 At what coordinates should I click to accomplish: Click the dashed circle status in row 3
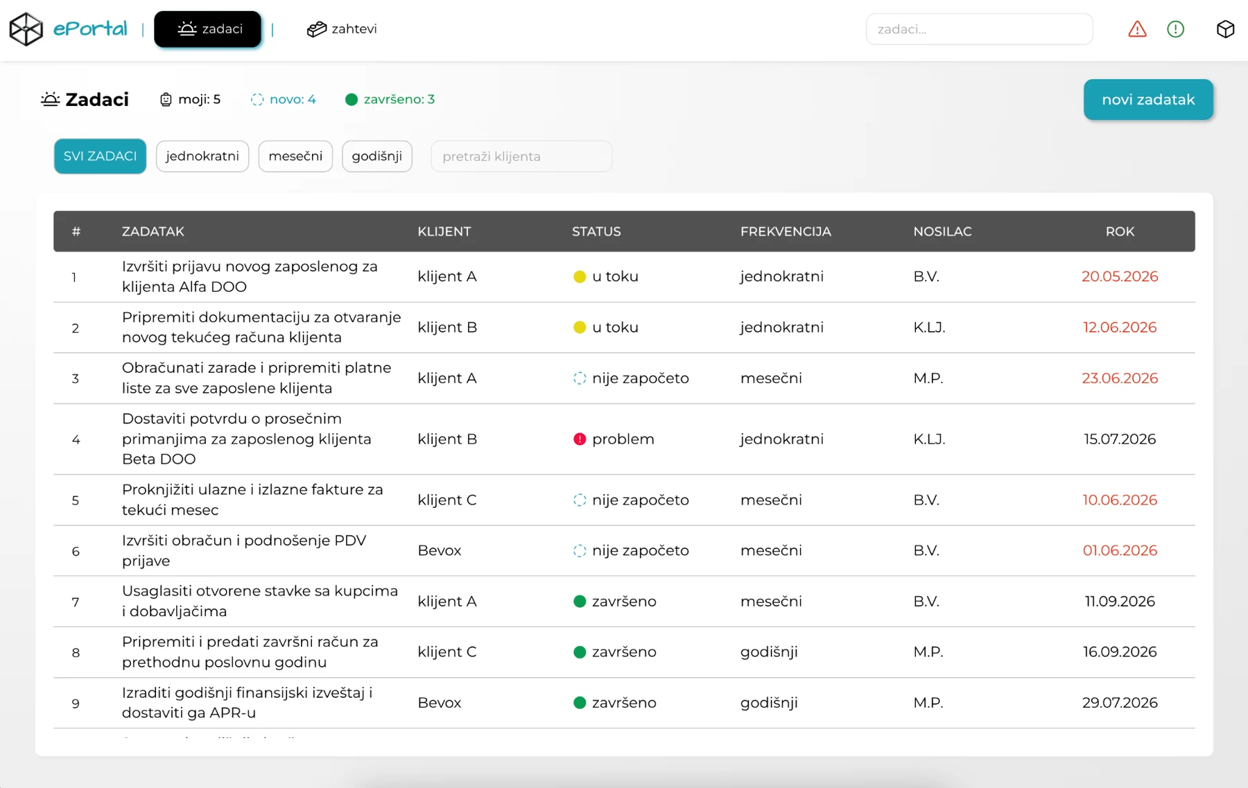[580, 378]
